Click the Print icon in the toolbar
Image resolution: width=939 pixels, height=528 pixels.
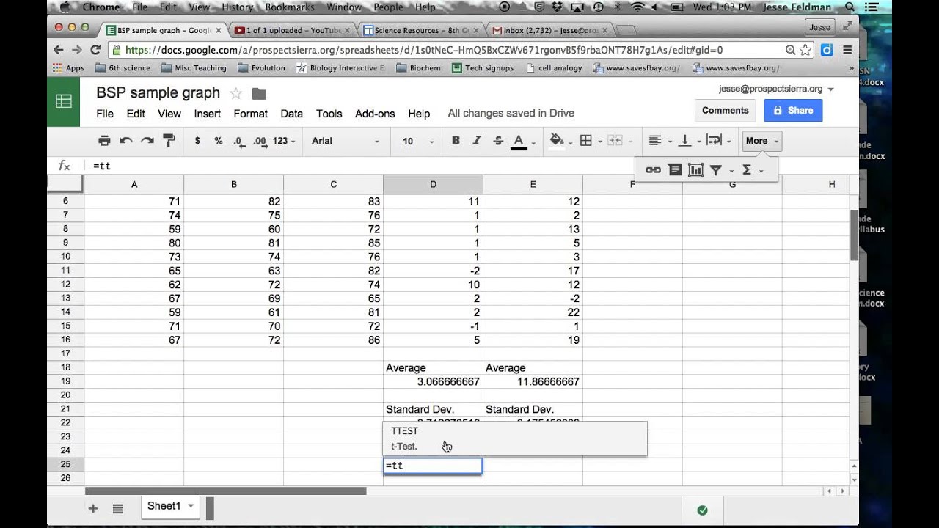tap(104, 141)
